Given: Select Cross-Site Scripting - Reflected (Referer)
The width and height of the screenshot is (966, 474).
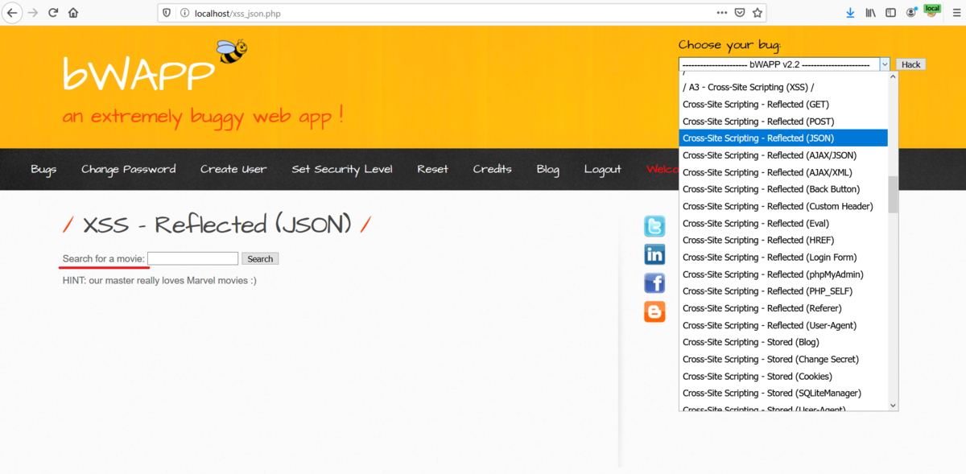Looking at the screenshot, I should (783, 308).
